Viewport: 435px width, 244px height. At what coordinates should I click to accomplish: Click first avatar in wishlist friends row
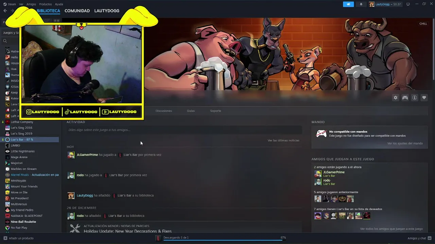click(x=318, y=216)
